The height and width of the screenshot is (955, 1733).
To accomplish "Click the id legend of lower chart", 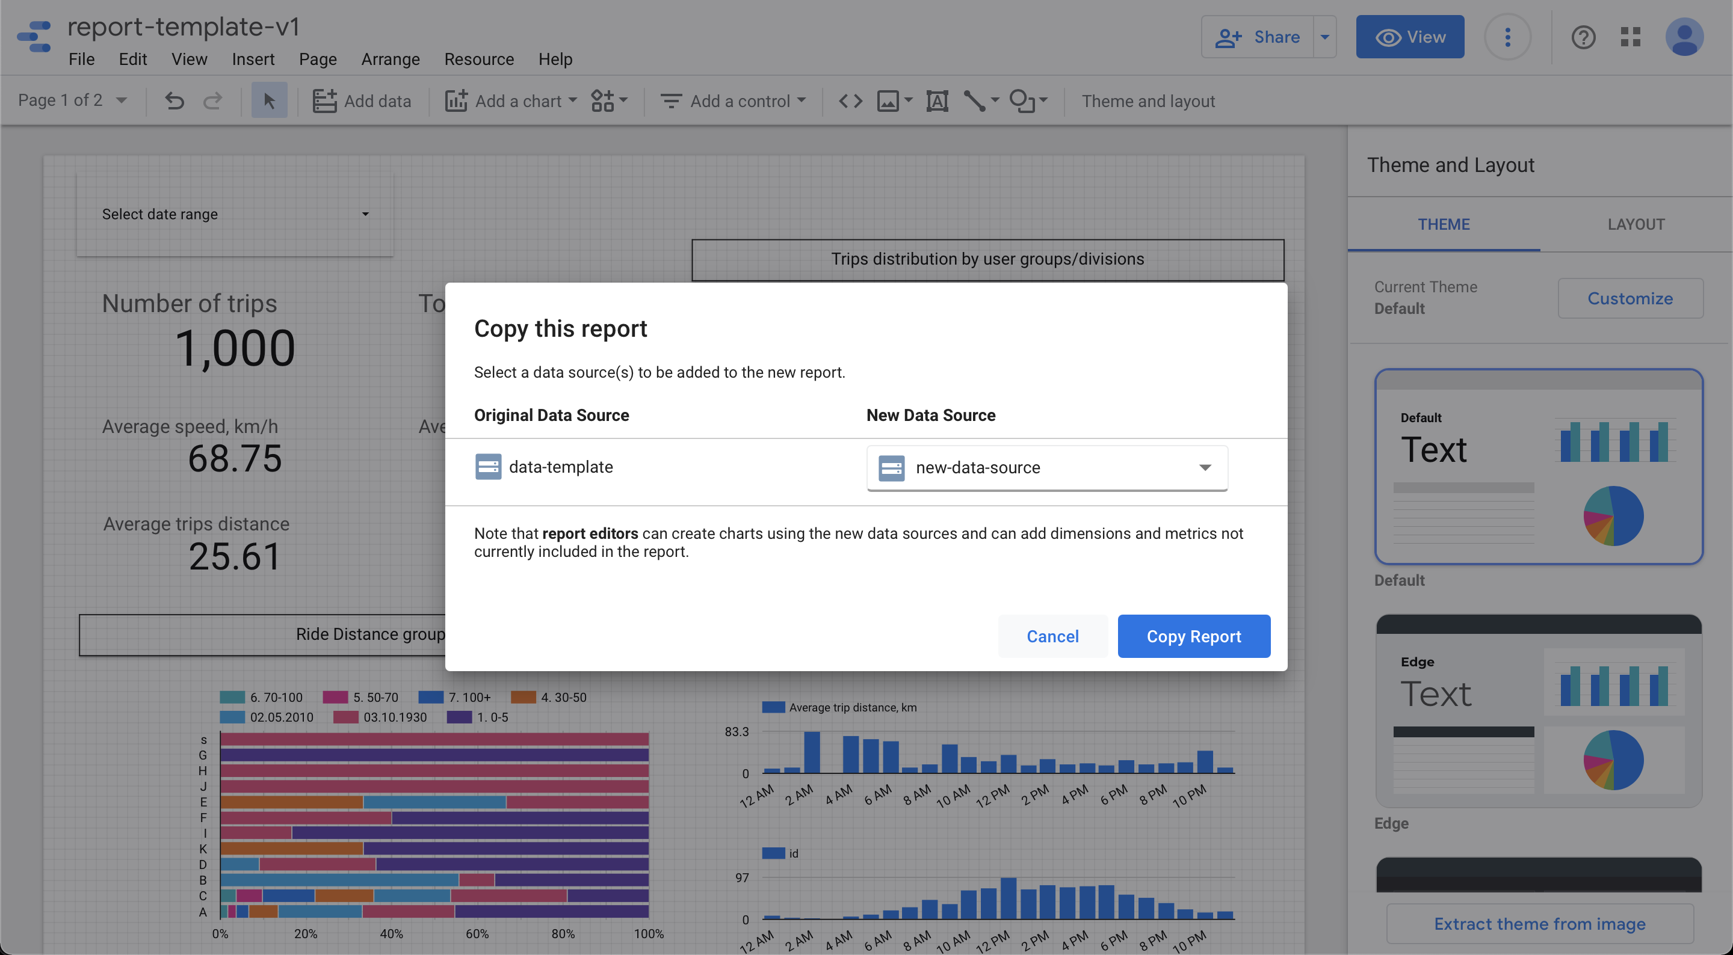I will 780,853.
